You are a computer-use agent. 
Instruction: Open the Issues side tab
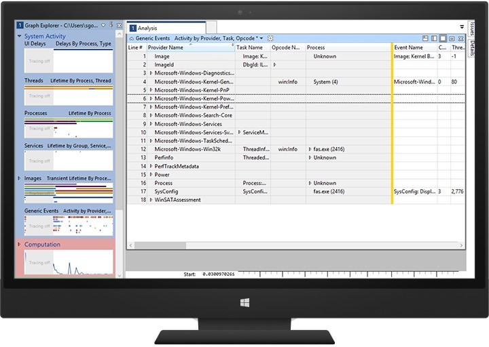(x=472, y=28)
